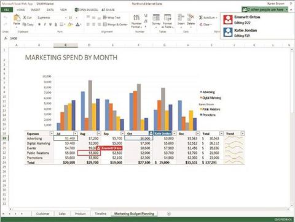The width and height of the screenshot is (295, 222).
Task: Select the grand total cell $137,291
Action: pyautogui.click(x=211, y=163)
